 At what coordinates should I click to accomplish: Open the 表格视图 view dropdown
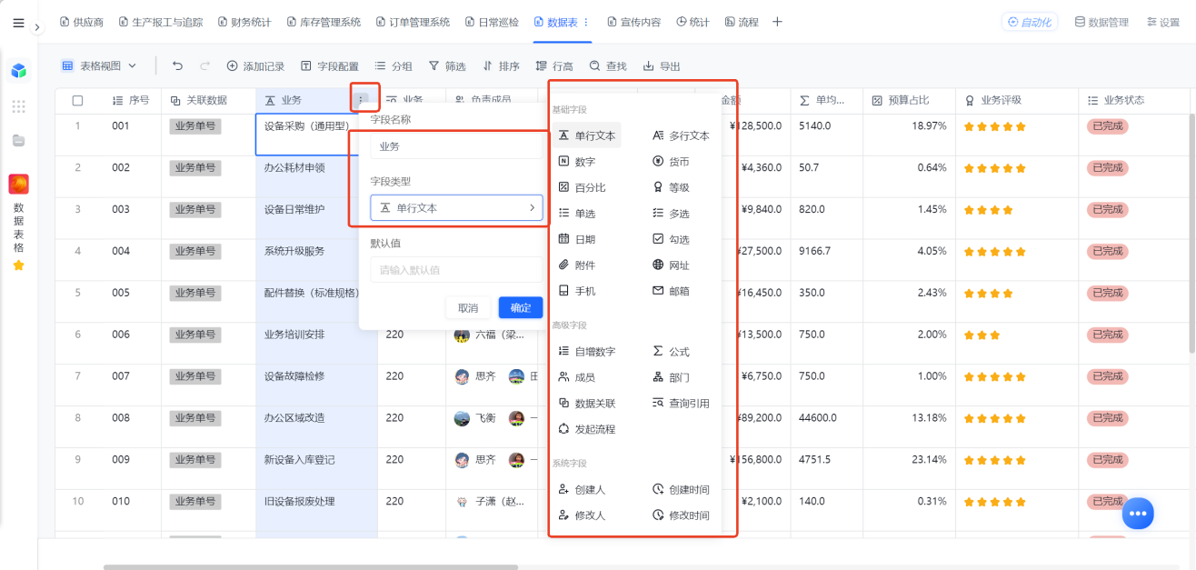99,65
